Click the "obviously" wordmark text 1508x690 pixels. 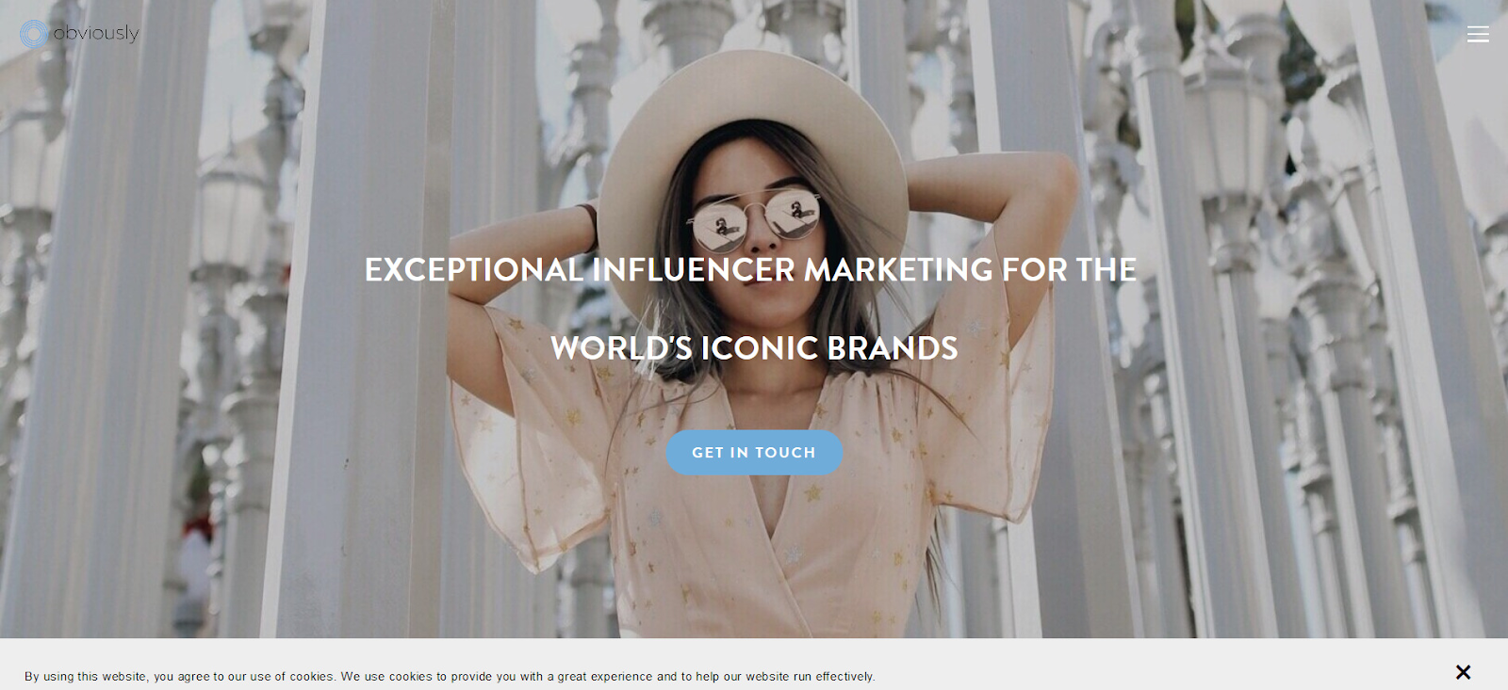coord(96,33)
